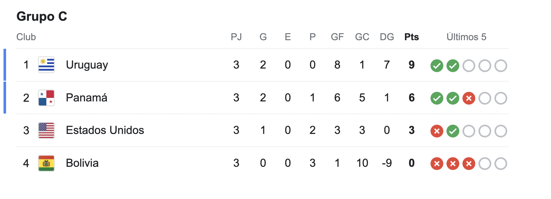Click the Bolivia flag icon

click(46, 163)
